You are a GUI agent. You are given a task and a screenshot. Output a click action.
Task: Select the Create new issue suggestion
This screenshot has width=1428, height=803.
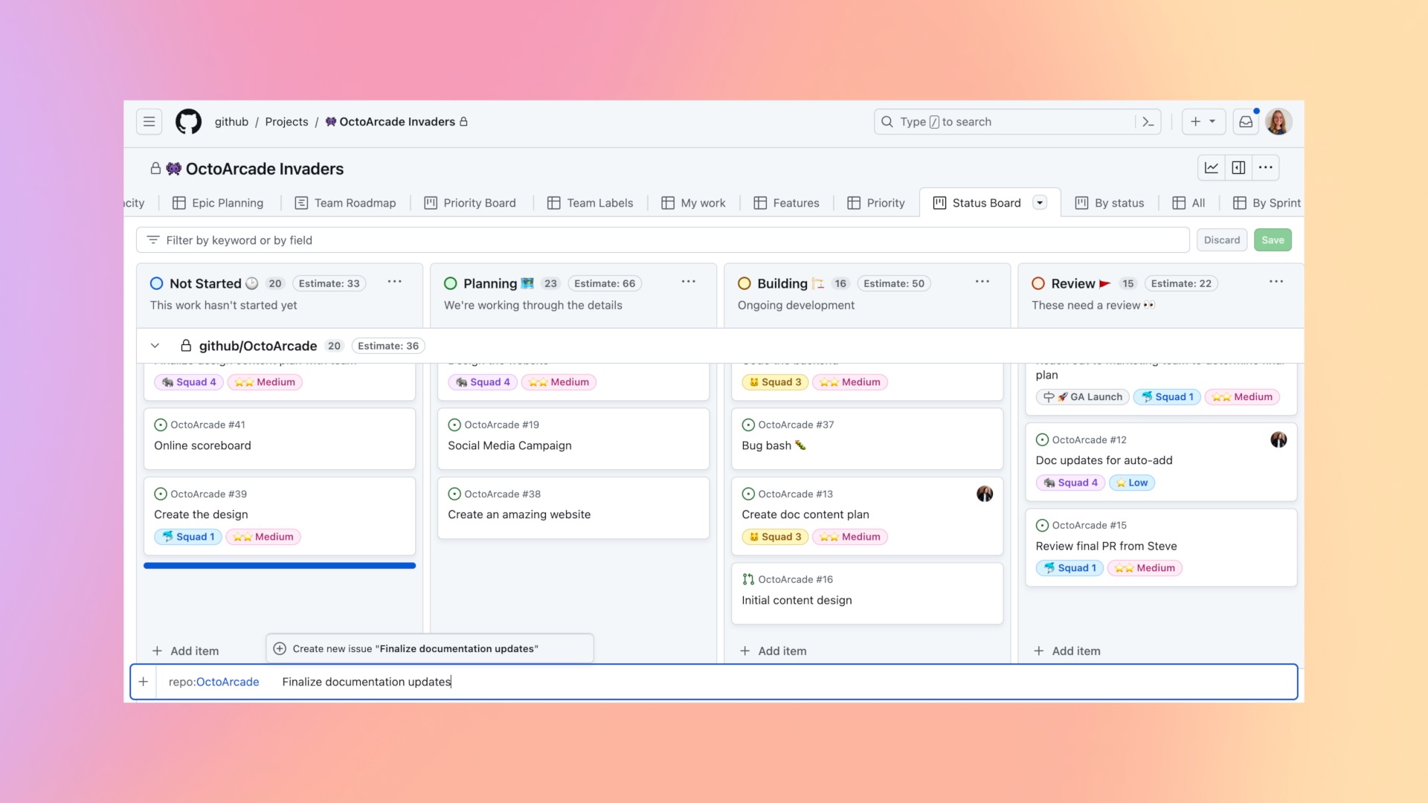pyautogui.click(x=429, y=648)
